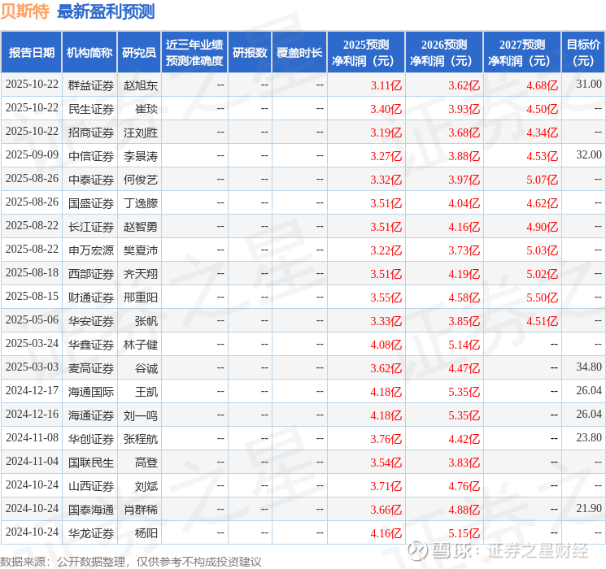Click target price 31.00
The height and width of the screenshot is (569, 606).
pos(589,85)
